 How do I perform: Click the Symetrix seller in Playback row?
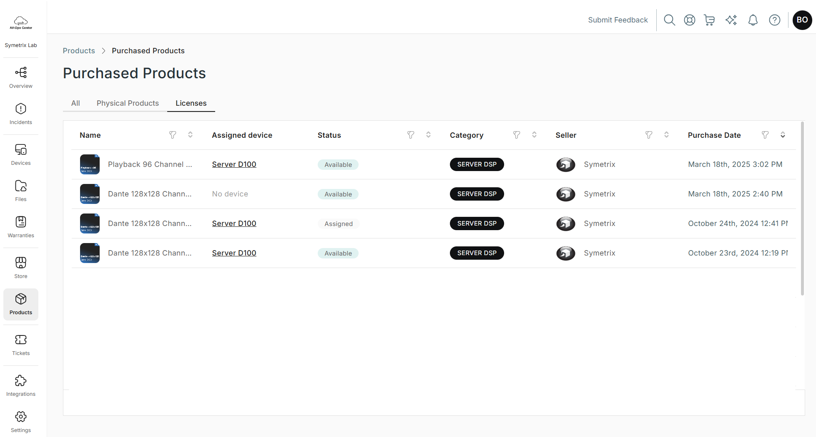tap(600, 164)
